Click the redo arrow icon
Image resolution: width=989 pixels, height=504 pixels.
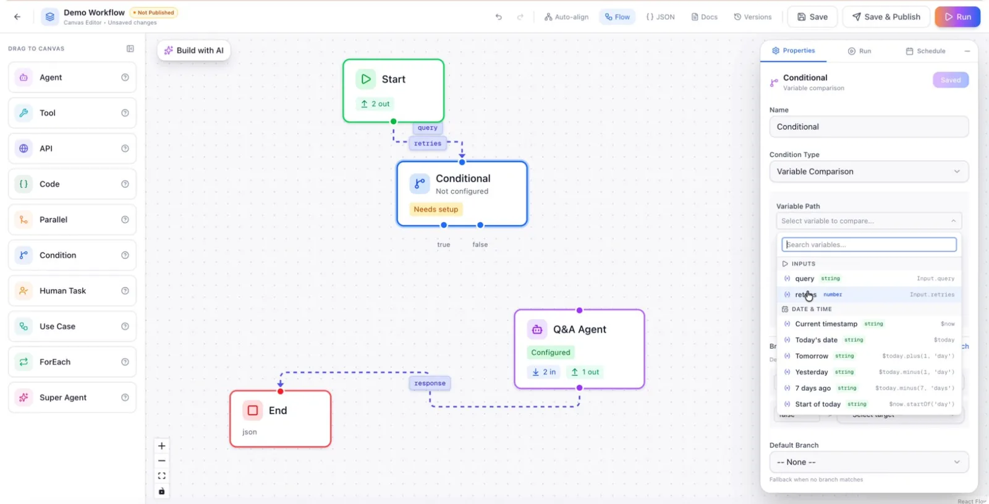coord(520,17)
